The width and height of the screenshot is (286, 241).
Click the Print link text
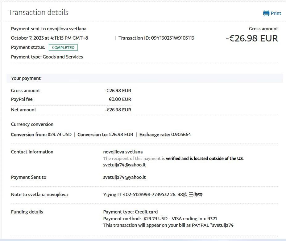coord(276,13)
